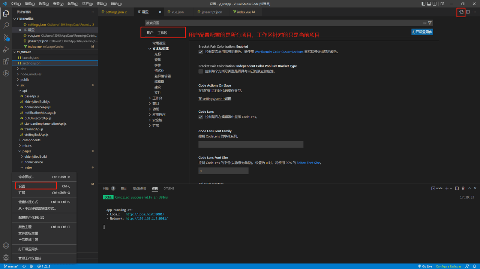This screenshot has width=480, height=269.
Task: Expand the node_modules folder
Action: 31,74
